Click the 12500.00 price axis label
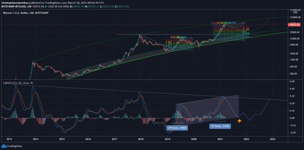 [x=295, y=39]
